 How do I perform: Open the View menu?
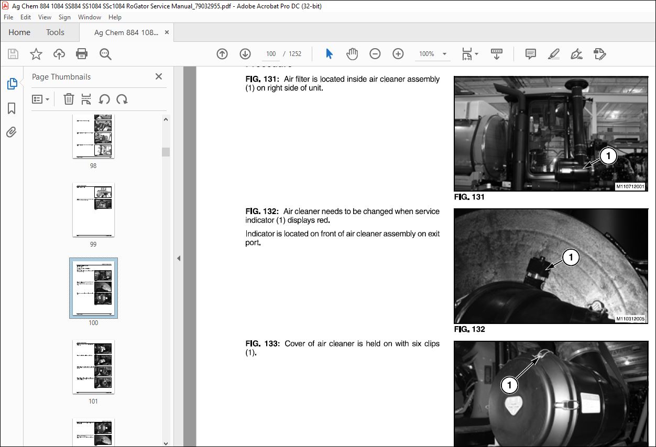tap(45, 17)
